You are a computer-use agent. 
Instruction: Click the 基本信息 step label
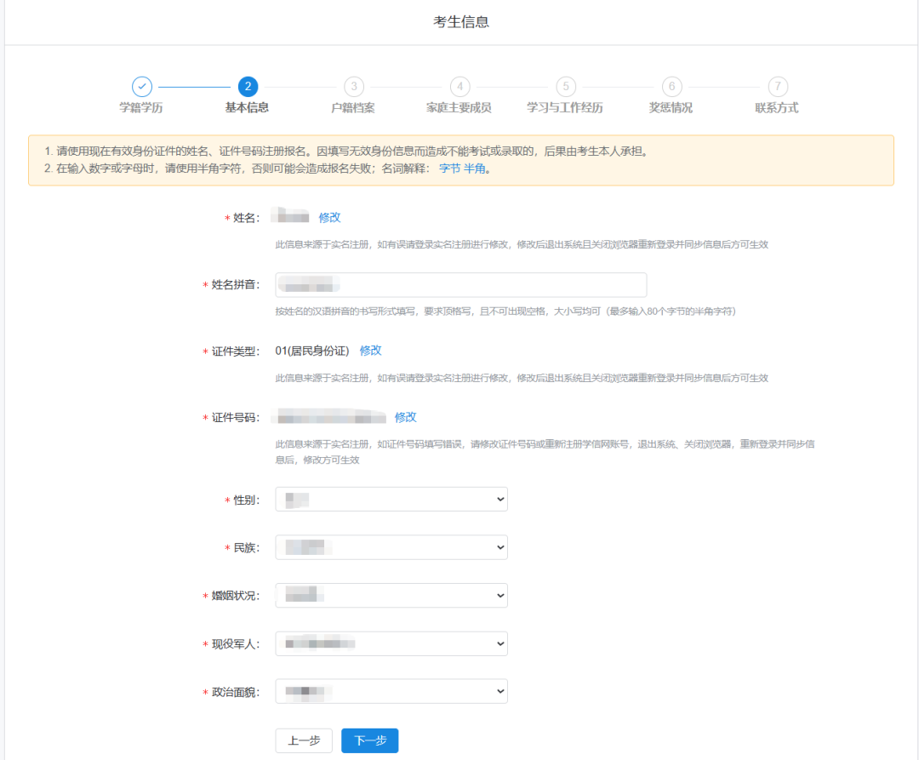point(248,108)
